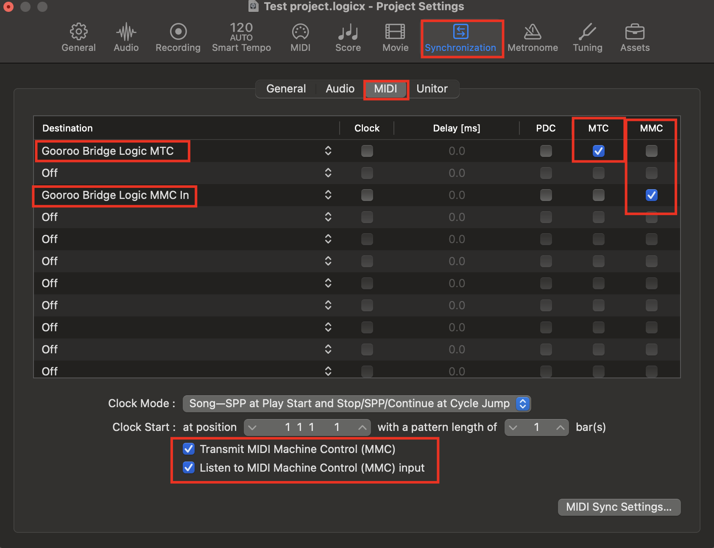This screenshot has width=714, height=548.
Task: Open the Tuning fork icon
Action: pos(588,31)
